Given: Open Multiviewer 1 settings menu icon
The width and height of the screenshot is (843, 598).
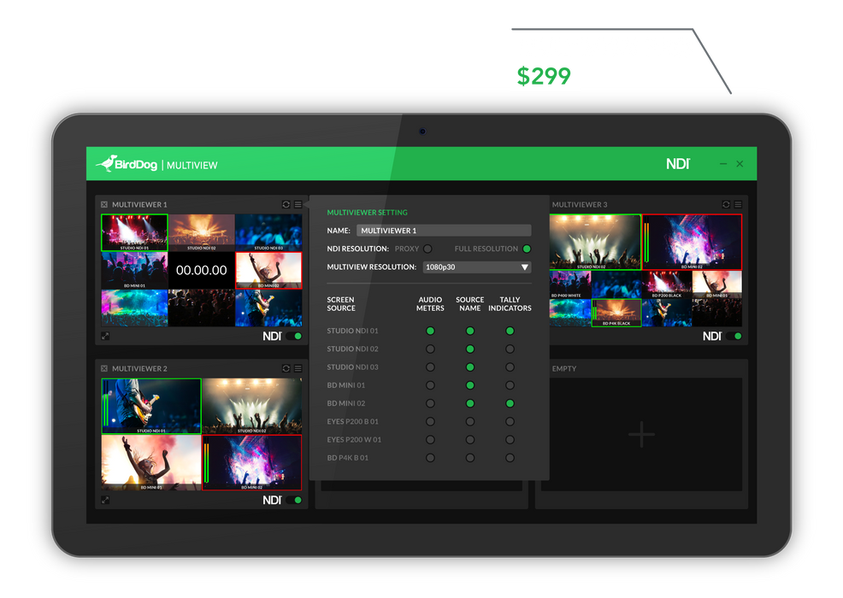Looking at the screenshot, I should 298,205.
